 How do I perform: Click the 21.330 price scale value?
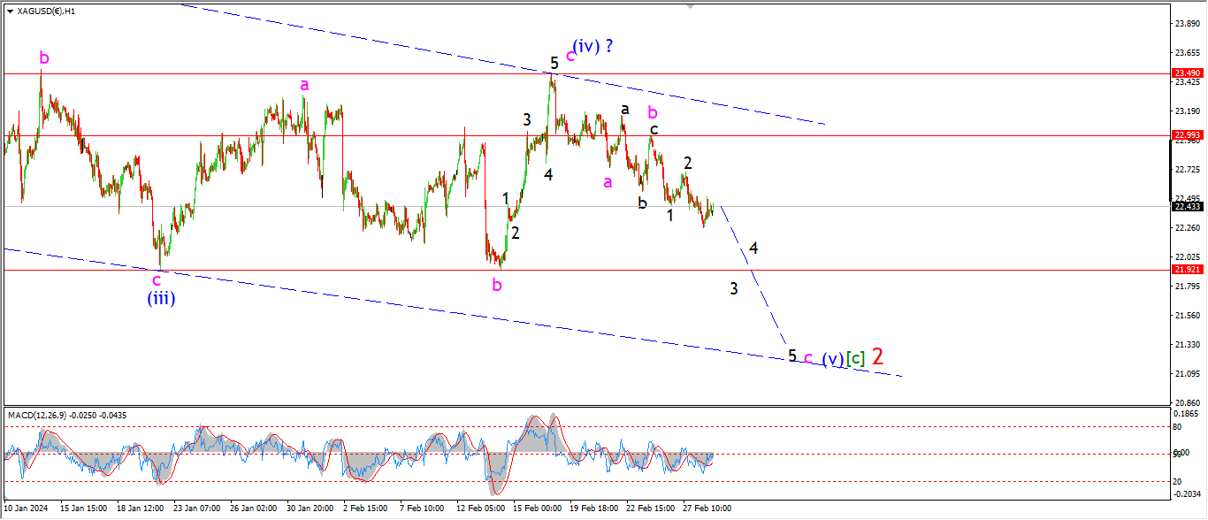coord(1186,345)
